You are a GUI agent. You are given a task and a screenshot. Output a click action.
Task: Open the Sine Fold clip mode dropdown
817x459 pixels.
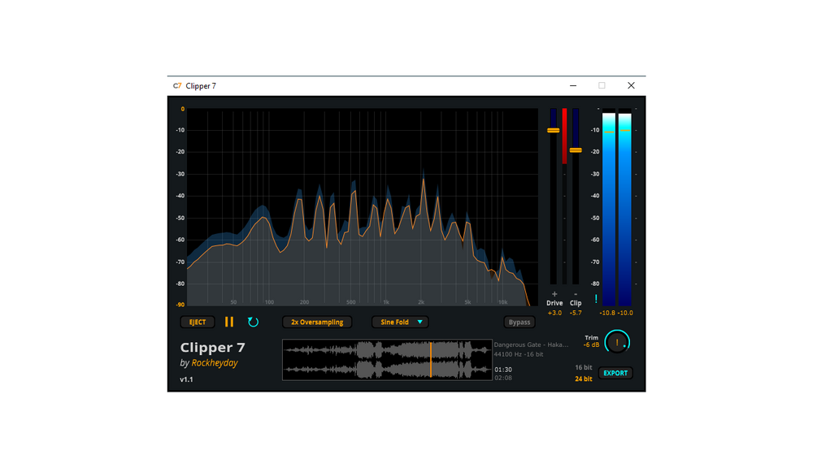click(400, 323)
